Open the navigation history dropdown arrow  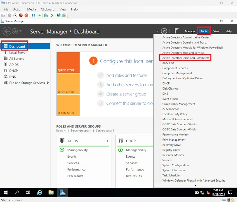tap(20, 31)
